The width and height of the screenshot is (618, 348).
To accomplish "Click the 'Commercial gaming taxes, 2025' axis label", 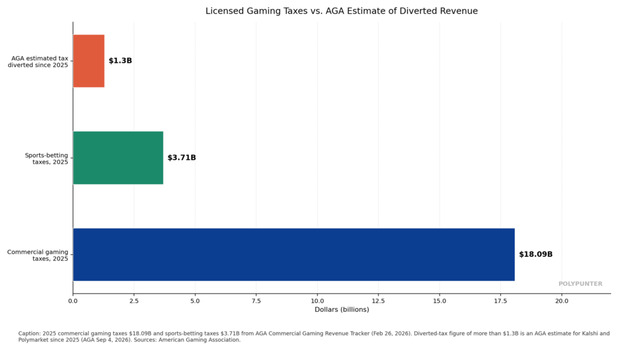I will pyautogui.click(x=38, y=256).
